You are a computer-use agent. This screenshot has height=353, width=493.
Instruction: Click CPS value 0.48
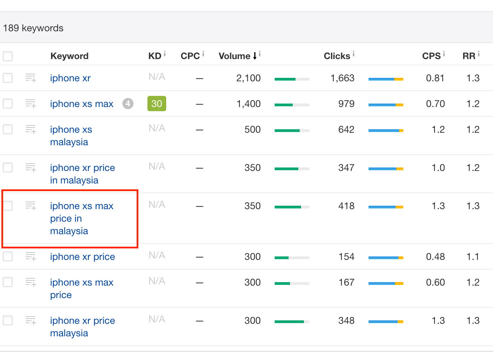435,257
